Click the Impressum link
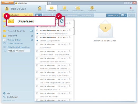 (x=7, y=101)
